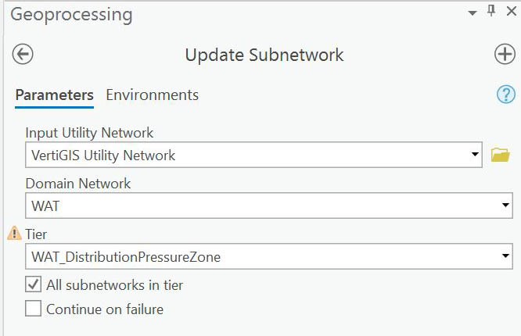Close the Geoprocessing pane
Screen dimensions: 521x336
510,12
